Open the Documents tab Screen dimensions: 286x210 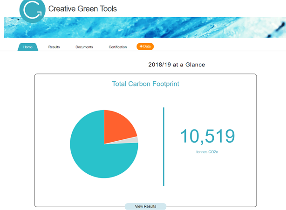84,47
